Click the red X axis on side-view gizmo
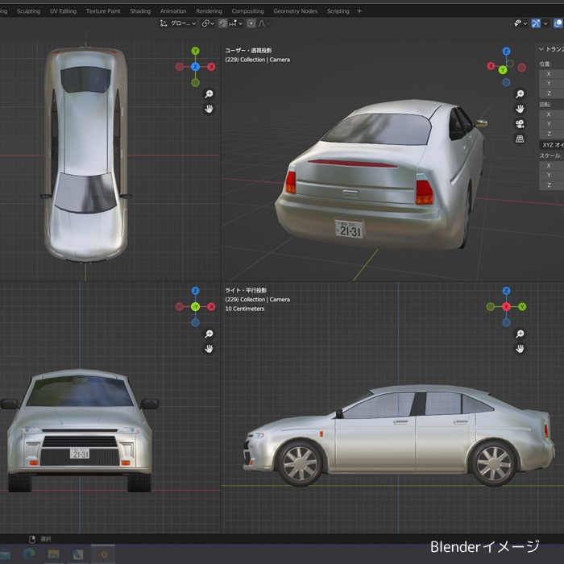This screenshot has height=564, width=564. click(506, 307)
